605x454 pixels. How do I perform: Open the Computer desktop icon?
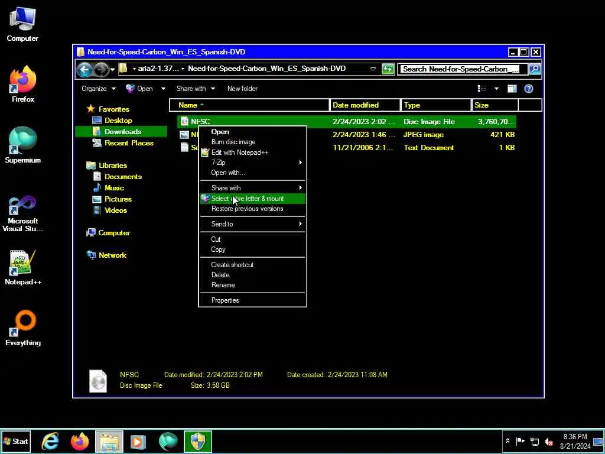(x=22, y=24)
